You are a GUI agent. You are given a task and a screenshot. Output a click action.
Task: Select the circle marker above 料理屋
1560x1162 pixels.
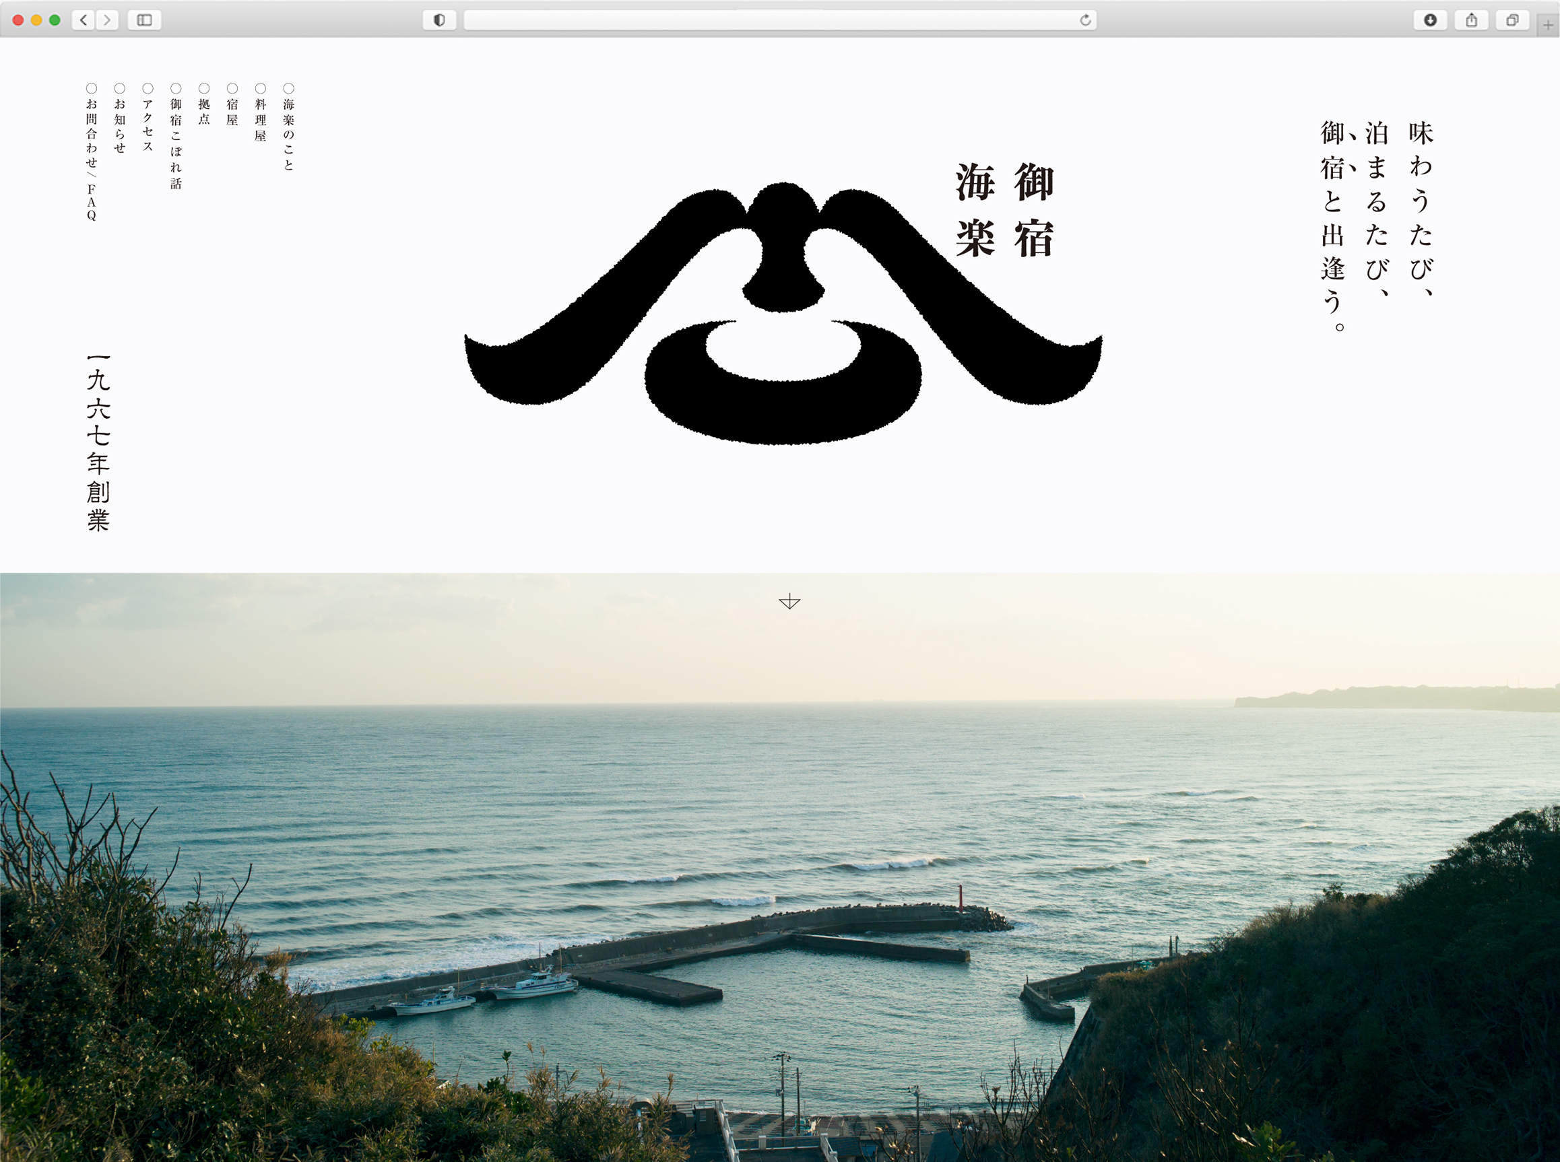click(261, 88)
